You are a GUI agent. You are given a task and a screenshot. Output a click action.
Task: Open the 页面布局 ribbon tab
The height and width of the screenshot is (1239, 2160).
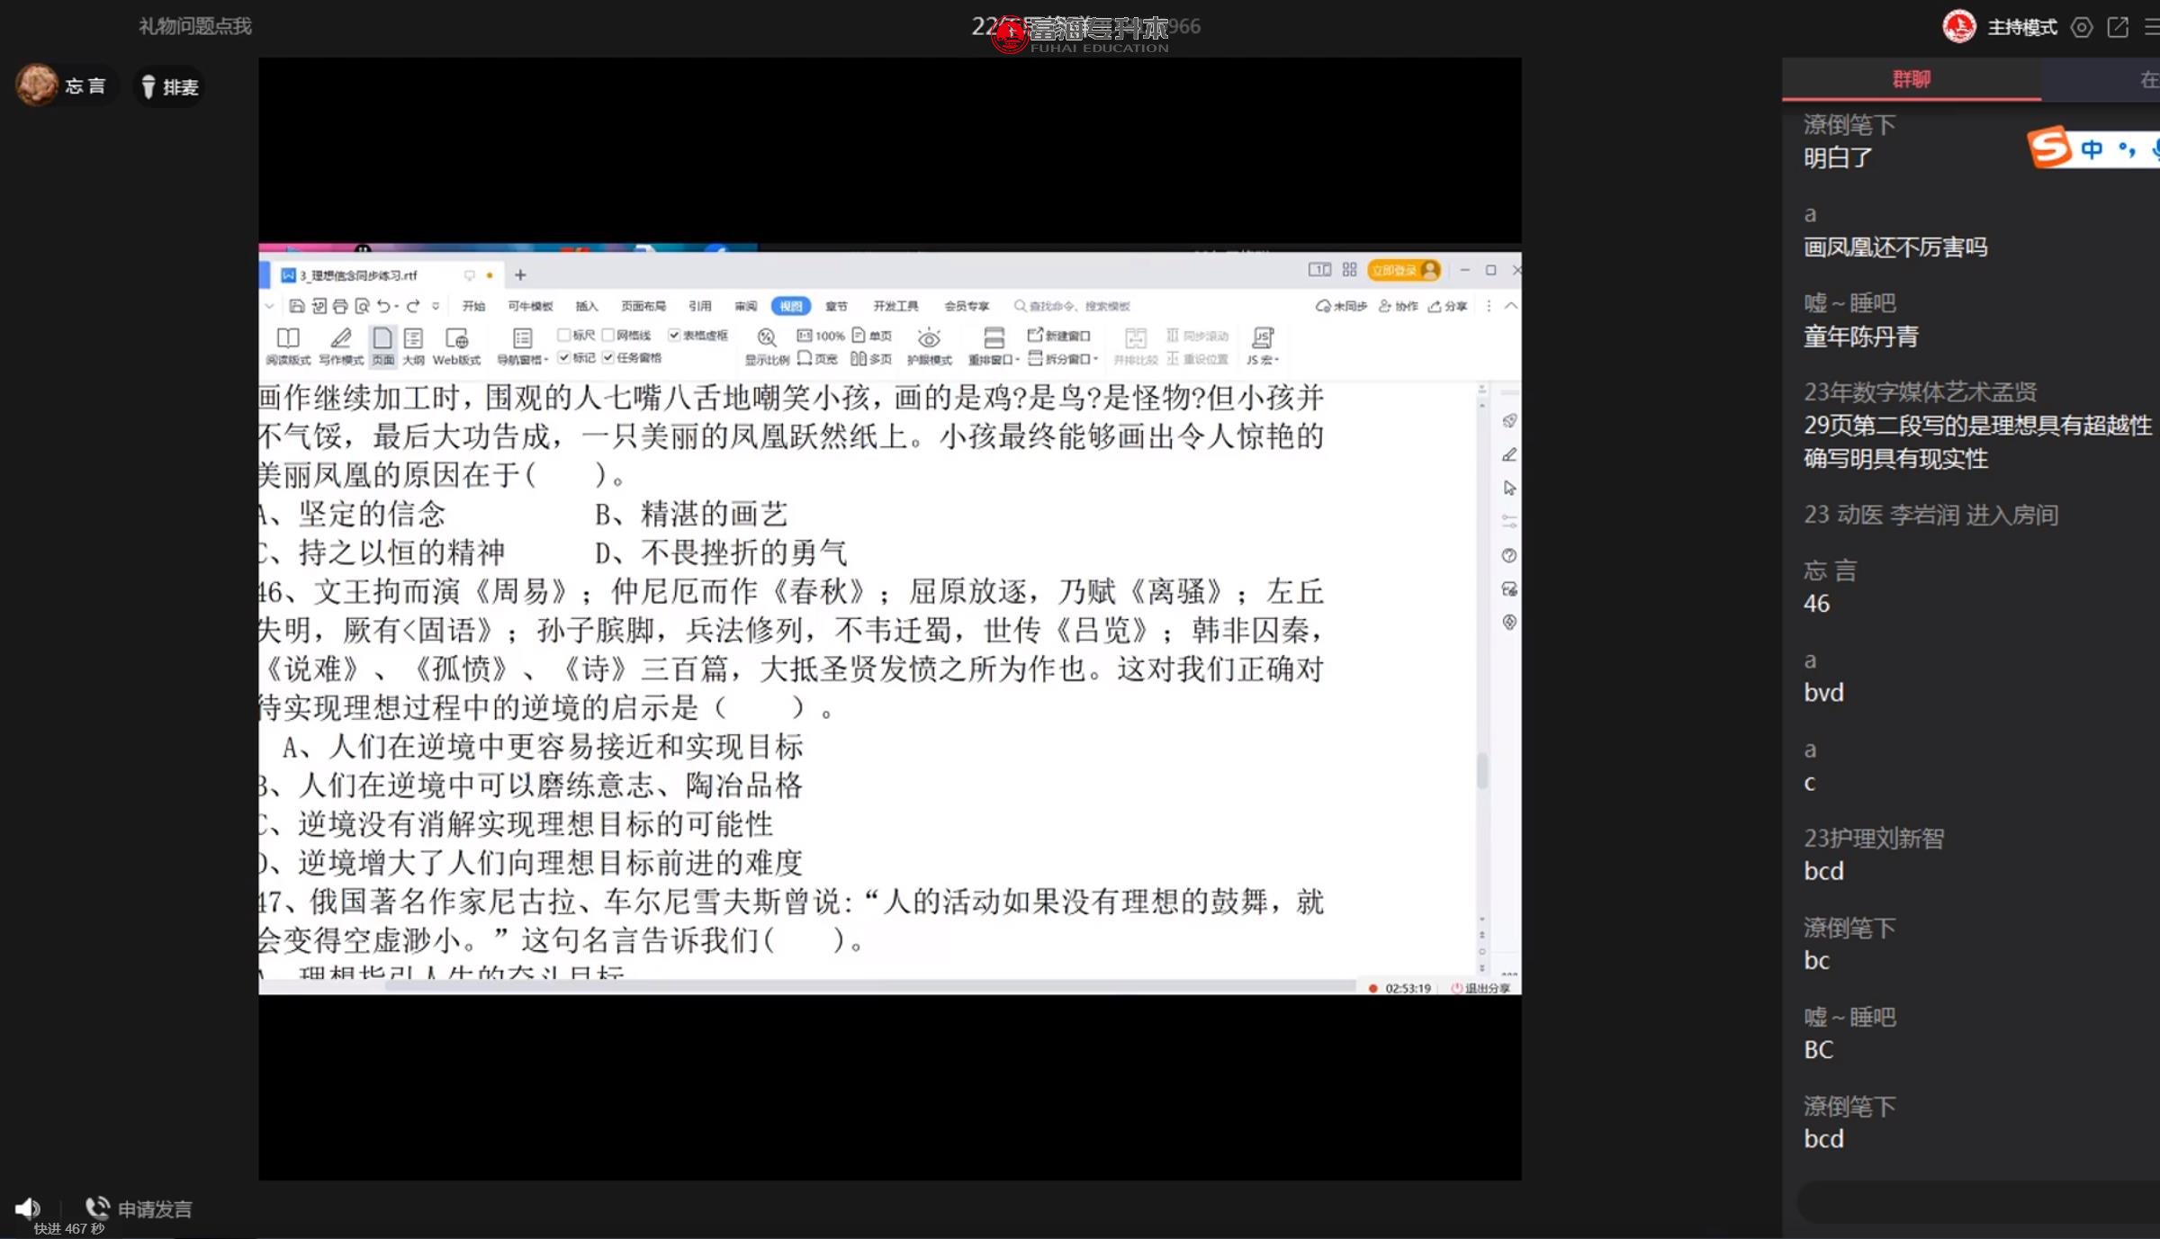coord(643,306)
